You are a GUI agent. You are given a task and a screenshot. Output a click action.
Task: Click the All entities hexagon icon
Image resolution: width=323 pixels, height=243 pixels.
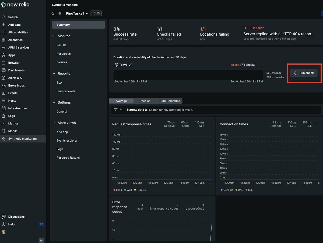pos(3,40)
